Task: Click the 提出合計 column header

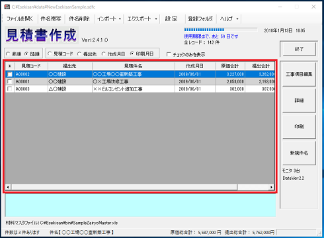Action: [260, 66]
